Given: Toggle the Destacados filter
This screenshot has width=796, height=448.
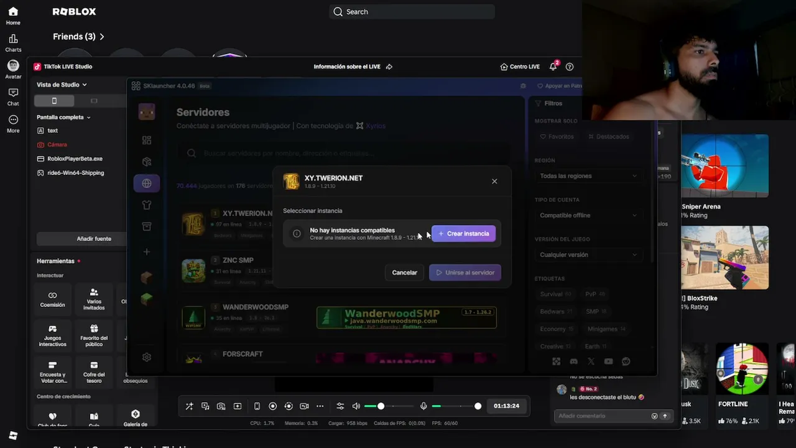Looking at the screenshot, I should tap(608, 136).
